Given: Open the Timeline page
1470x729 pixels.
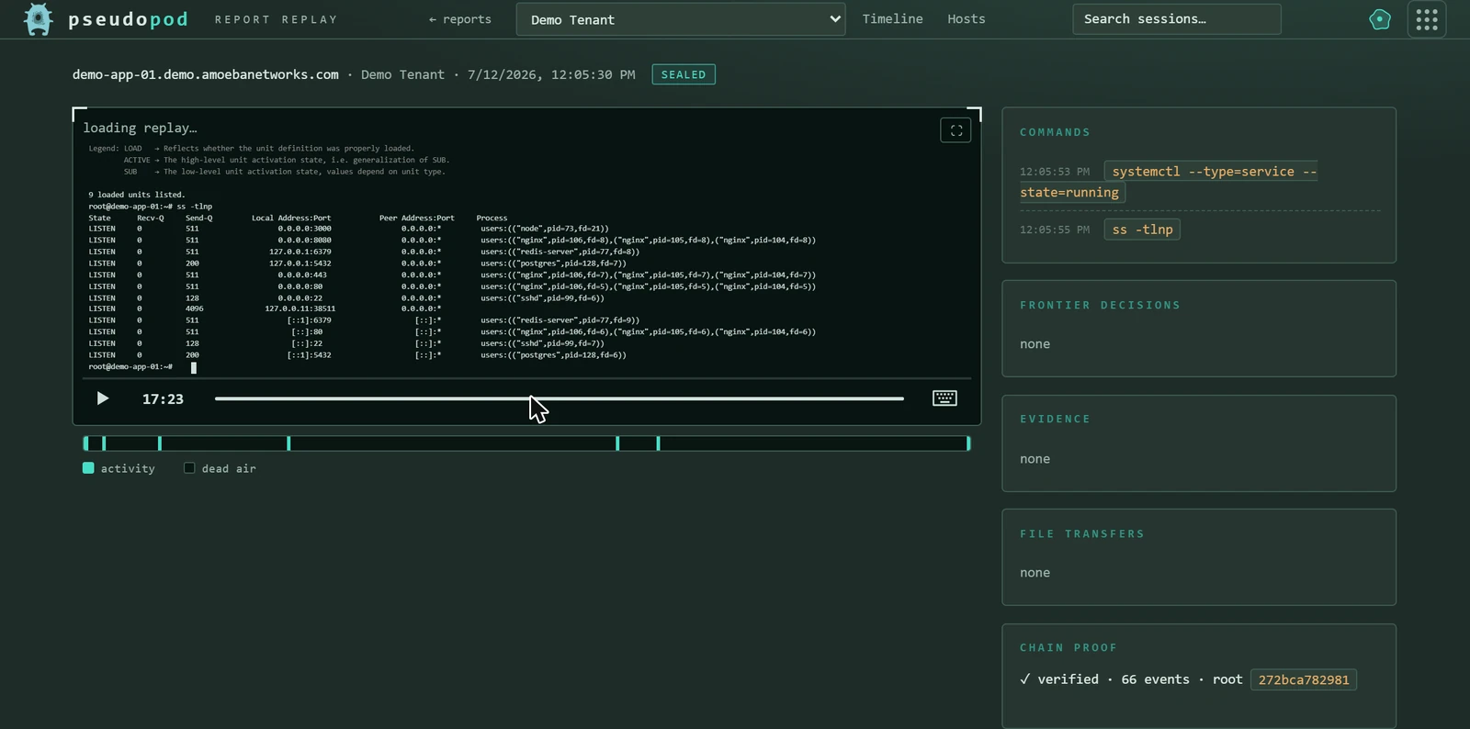Looking at the screenshot, I should [x=892, y=19].
